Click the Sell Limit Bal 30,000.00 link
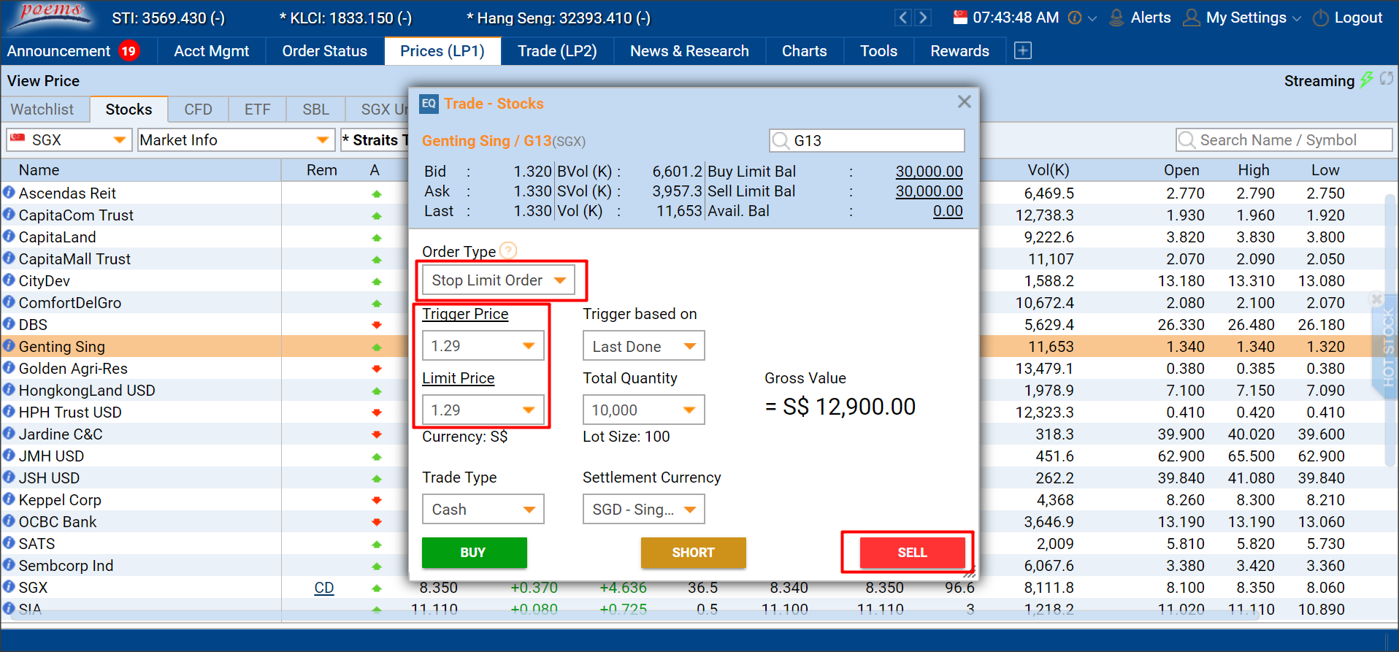This screenshot has width=1399, height=652. (929, 191)
